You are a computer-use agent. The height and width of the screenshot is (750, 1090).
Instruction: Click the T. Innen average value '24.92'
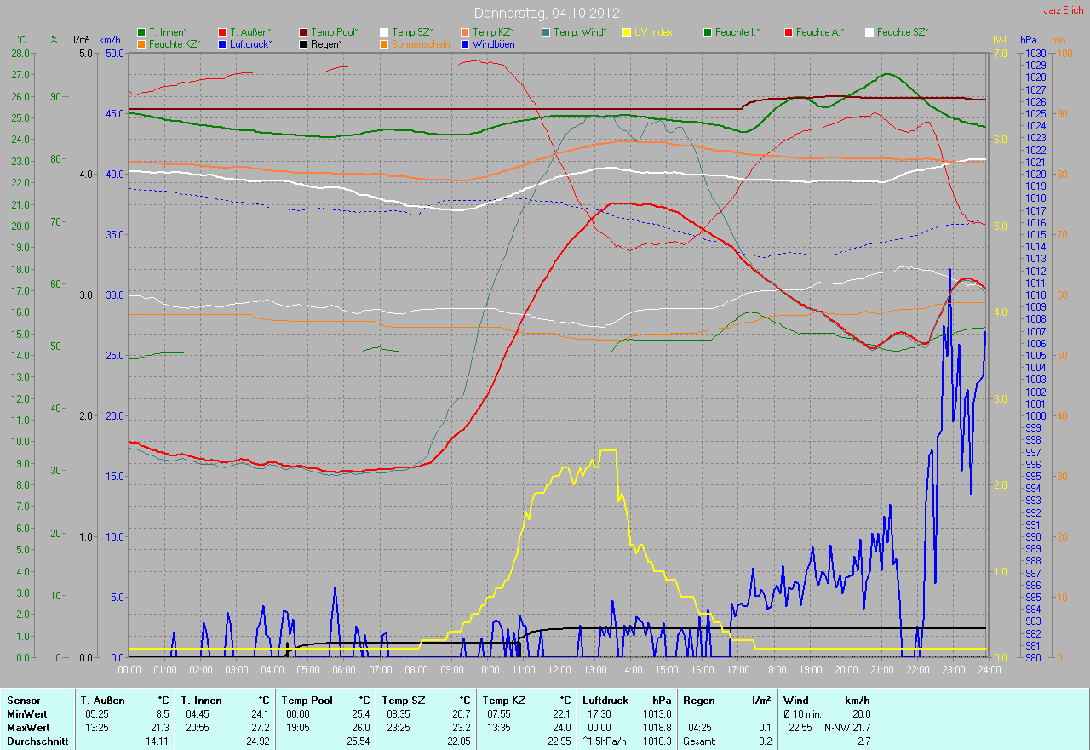click(x=256, y=741)
